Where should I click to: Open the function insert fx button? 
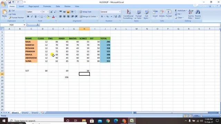[x=38, y=25]
